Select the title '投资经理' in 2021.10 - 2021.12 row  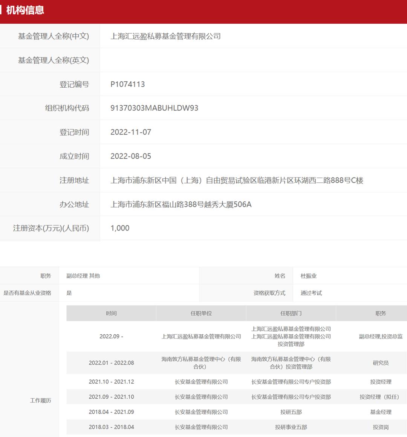(381, 382)
